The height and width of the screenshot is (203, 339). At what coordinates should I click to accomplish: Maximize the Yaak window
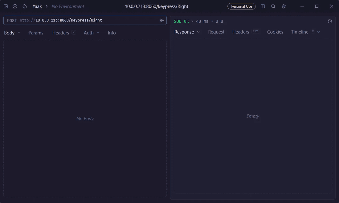tap(317, 6)
